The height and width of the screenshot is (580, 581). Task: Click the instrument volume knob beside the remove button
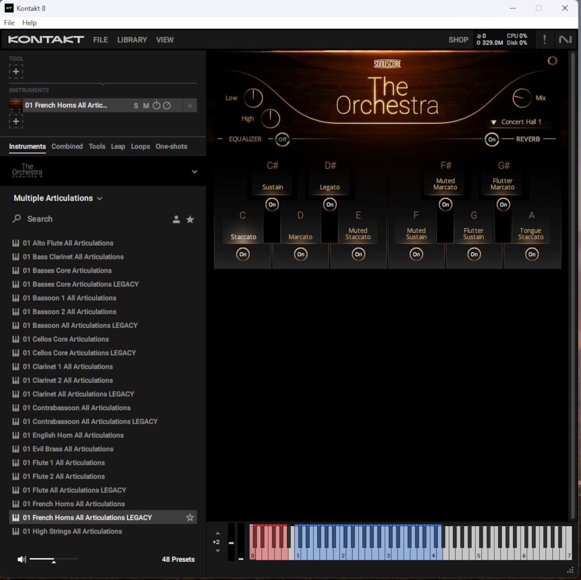tap(167, 105)
